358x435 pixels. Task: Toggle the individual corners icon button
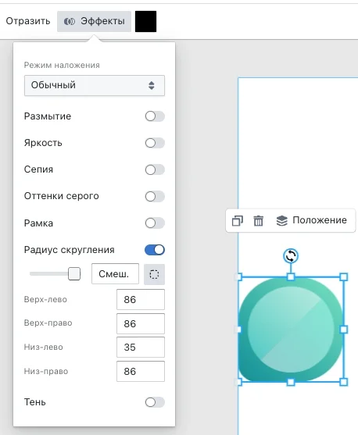(x=155, y=274)
